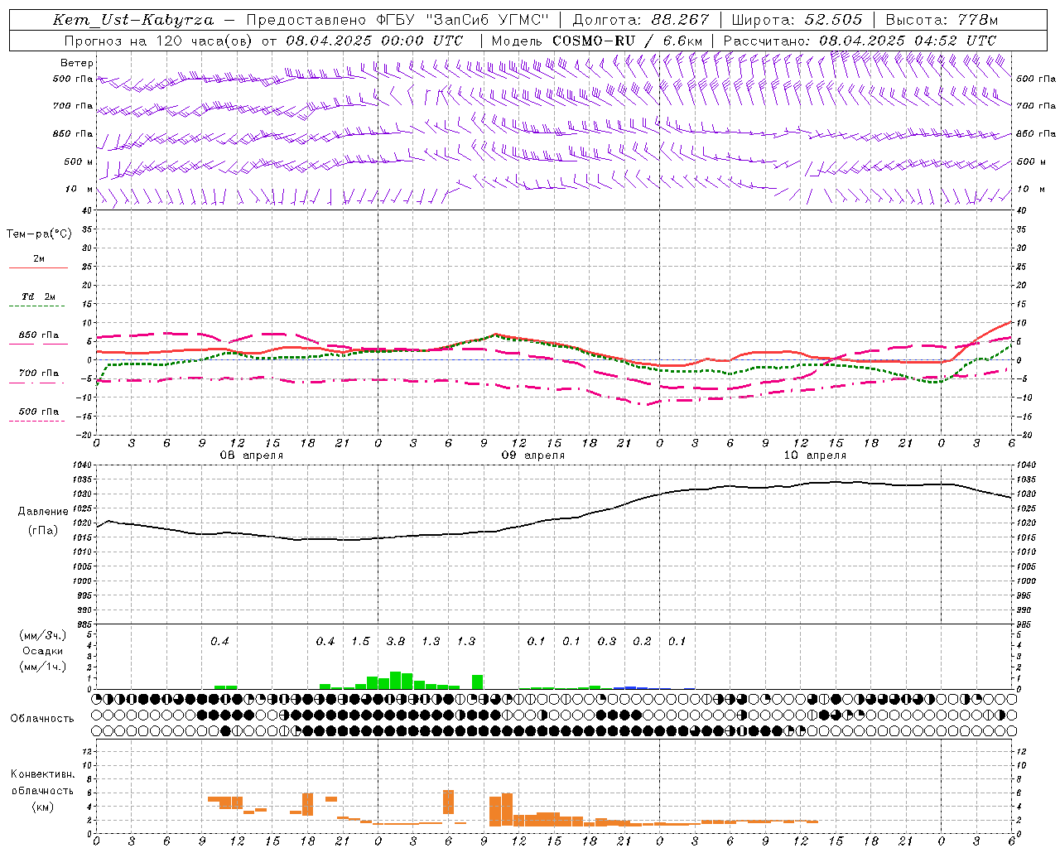1060x848 pixels.
Task: Click the elevation label Высота: 778м
Action: pyautogui.click(x=942, y=20)
